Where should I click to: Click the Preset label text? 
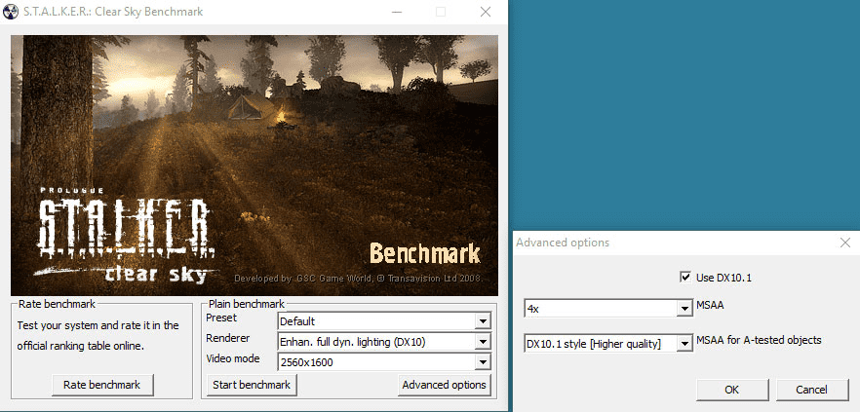(x=221, y=318)
